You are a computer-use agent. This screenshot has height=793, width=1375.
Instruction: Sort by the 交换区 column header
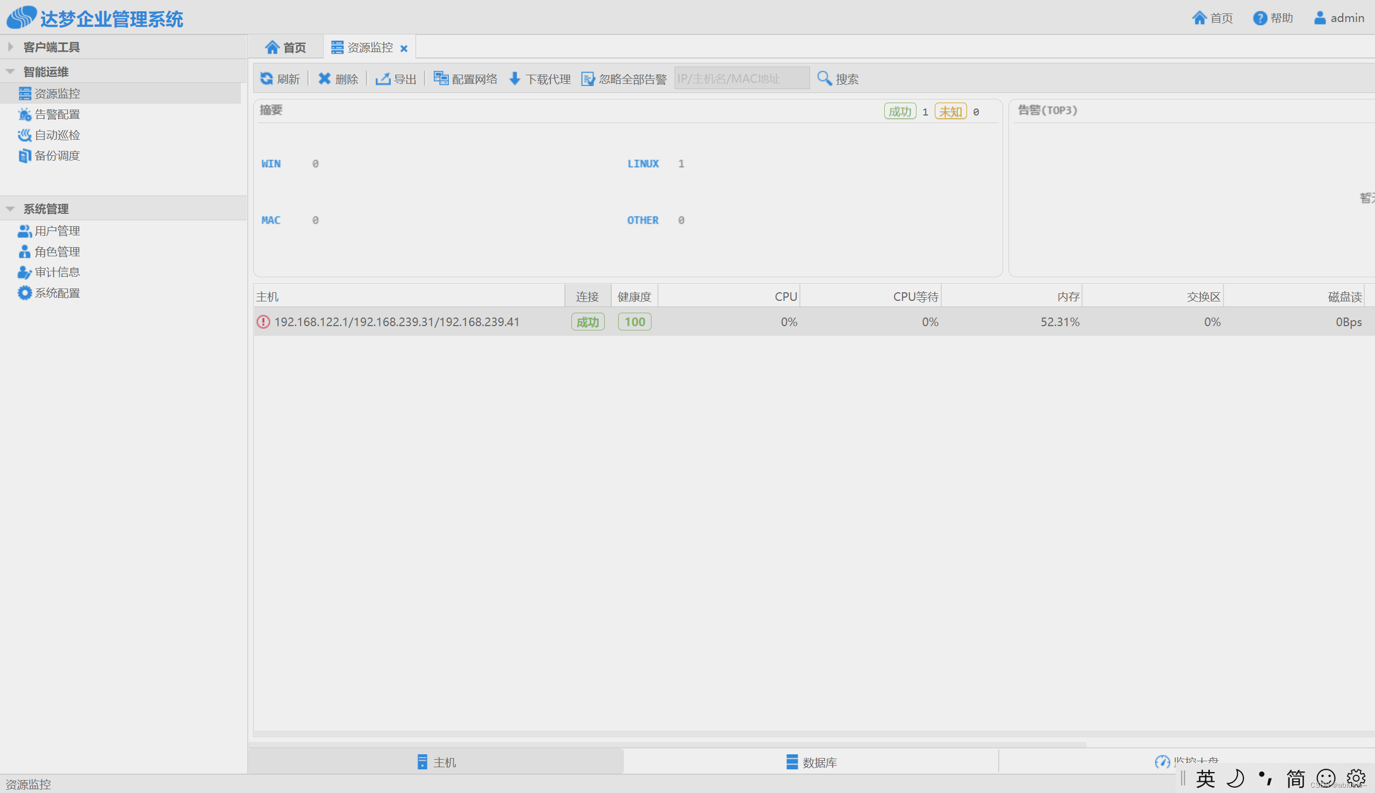click(1153, 296)
